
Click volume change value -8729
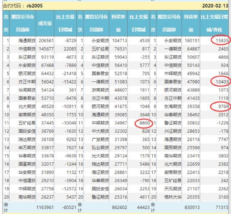click(x=70, y=40)
